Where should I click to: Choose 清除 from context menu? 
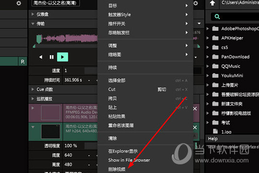coord(145,138)
